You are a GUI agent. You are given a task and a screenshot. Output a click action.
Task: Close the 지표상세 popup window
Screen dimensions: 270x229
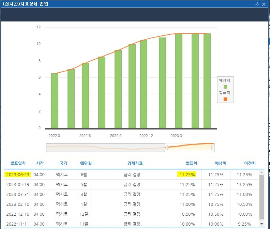[264, 4]
